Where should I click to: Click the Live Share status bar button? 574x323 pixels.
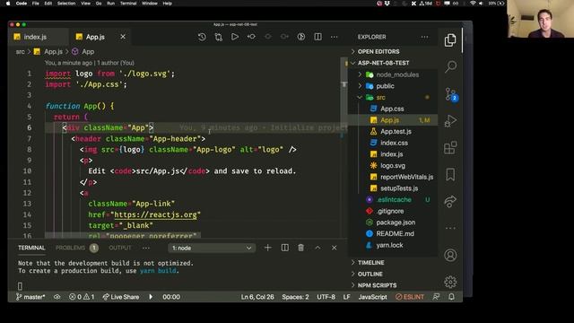[x=121, y=297]
